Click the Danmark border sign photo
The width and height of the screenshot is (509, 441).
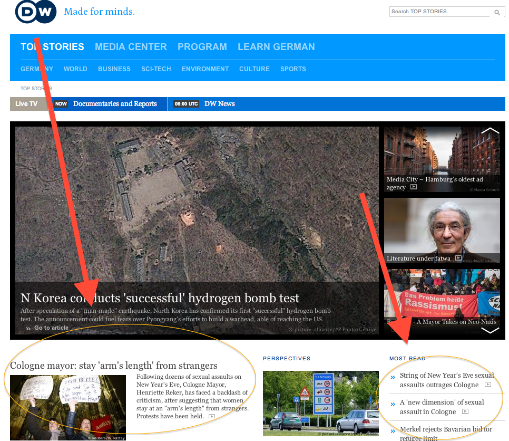(x=321, y=404)
